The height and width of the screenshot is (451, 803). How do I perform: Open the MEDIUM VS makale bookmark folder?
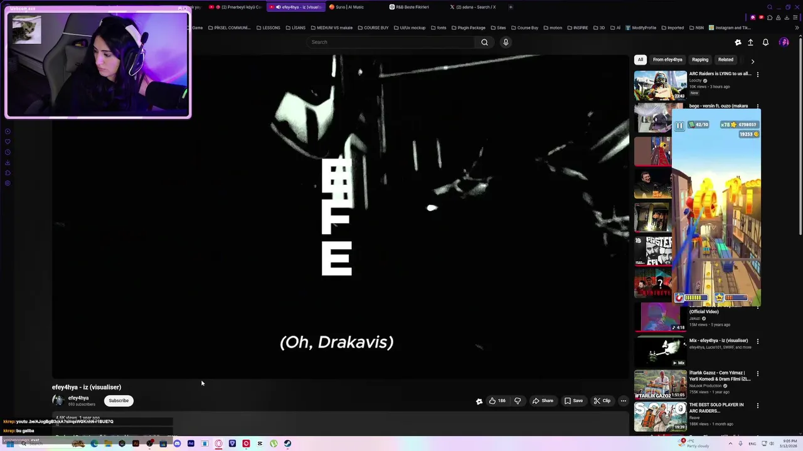[x=331, y=28]
